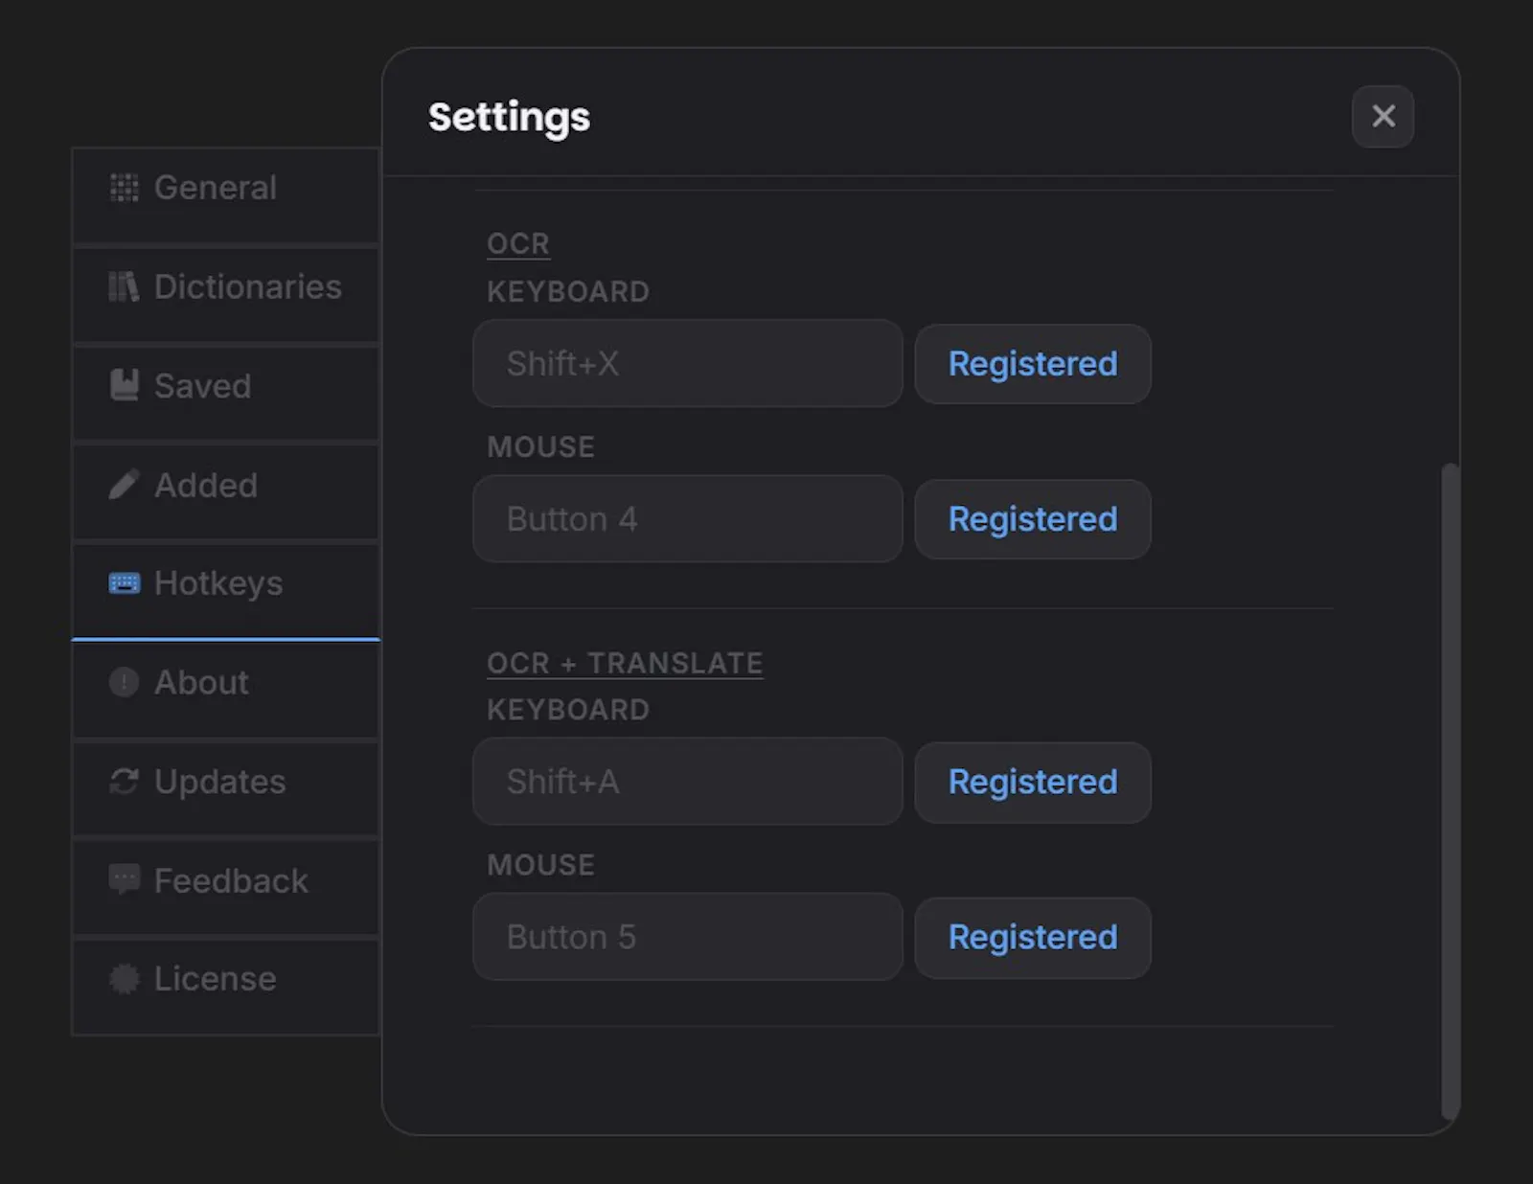Click Registered button beside Button 4
Viewport: 1533px width, 1184px height.
(1033, 519)
